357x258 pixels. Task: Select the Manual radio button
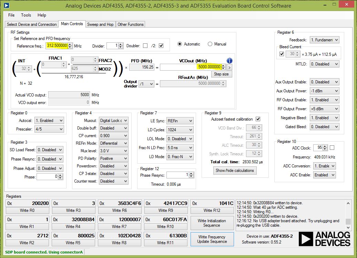210,44
